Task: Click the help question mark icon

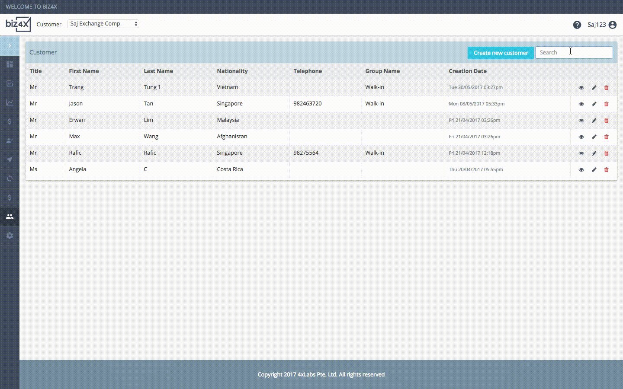Action: (577, 25)
